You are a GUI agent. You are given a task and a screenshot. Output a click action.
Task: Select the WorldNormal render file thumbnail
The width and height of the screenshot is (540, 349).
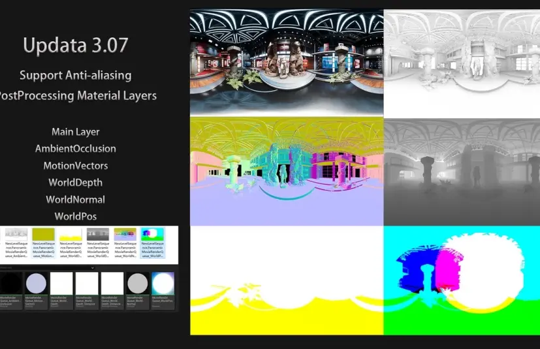point(125,235)
